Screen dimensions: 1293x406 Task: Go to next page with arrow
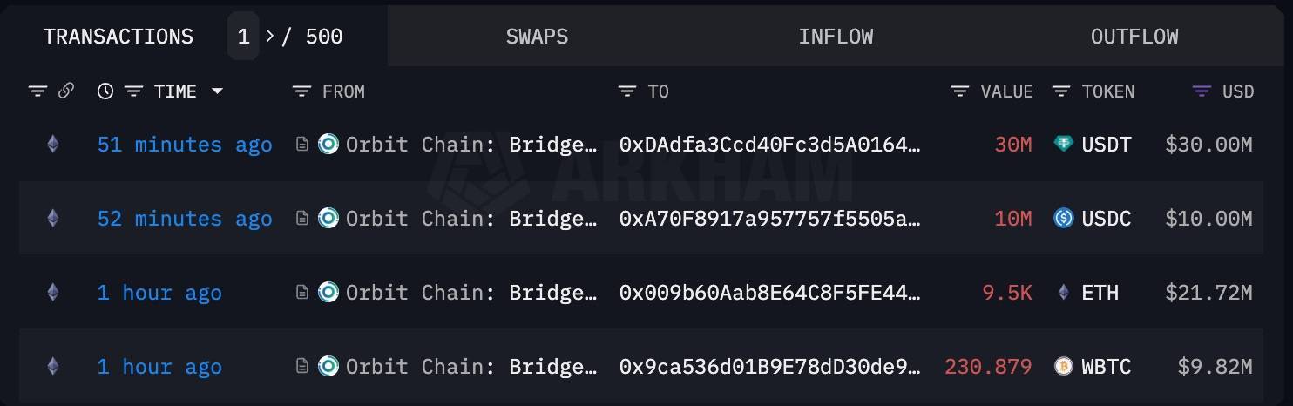tap(269, 36)
